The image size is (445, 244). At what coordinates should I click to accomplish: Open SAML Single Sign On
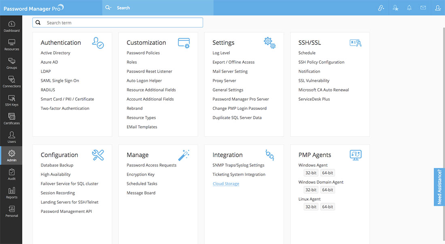click(x=60, y=81)
